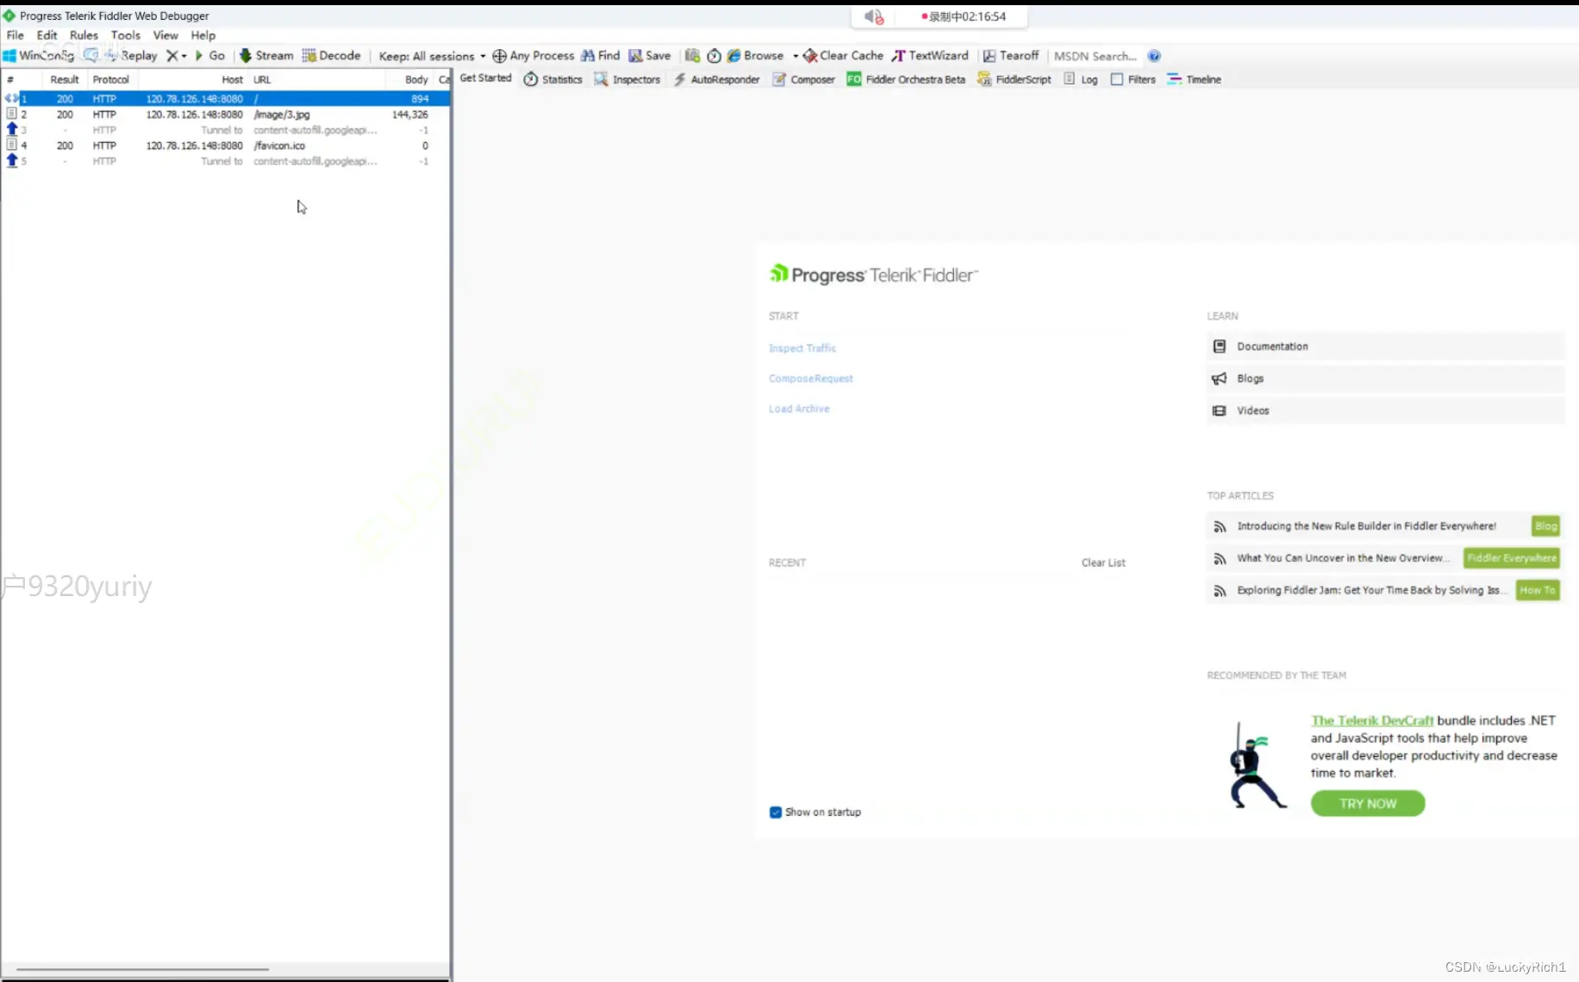This screenshot has width=1579, height=982.
Task: Click the Clear Cache toolbar button
Action: coord(844,55)
